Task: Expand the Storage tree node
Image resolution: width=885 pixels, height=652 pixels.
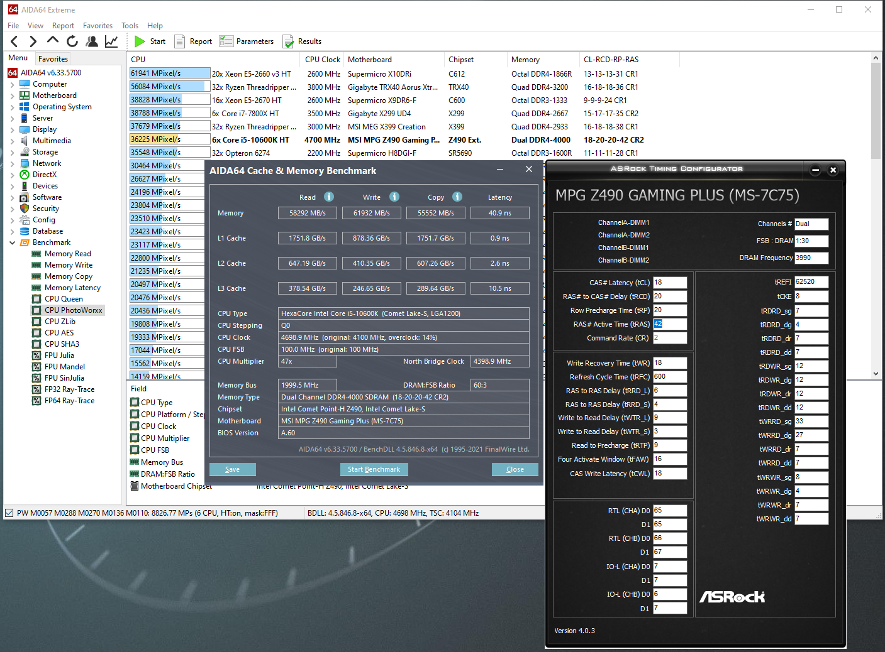Action: [12, 152]
